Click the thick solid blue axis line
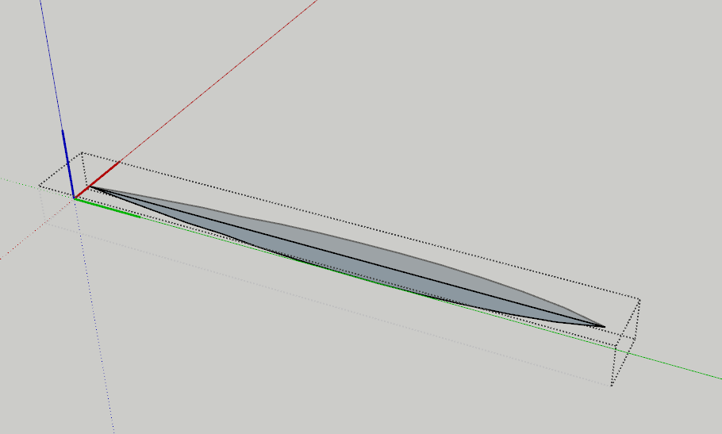The width and height of the screenshot is (722, 434). click(x=68, y=164)
